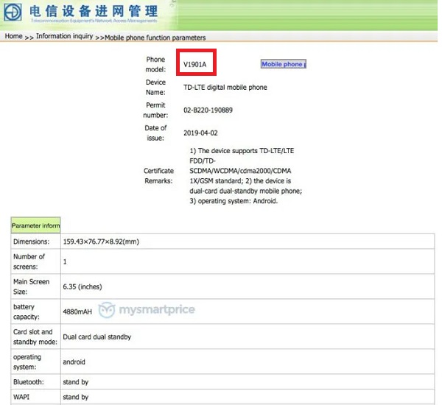This screenshot has width=442, height=405.
Task: Click the battery capacity label
Action: (x=27, y=311)
